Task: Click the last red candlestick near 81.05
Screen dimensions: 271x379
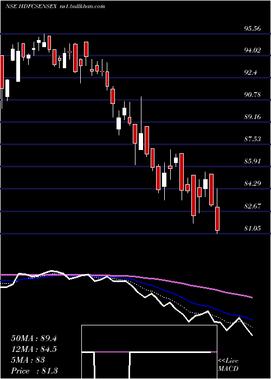Action: tap(217, 219)
